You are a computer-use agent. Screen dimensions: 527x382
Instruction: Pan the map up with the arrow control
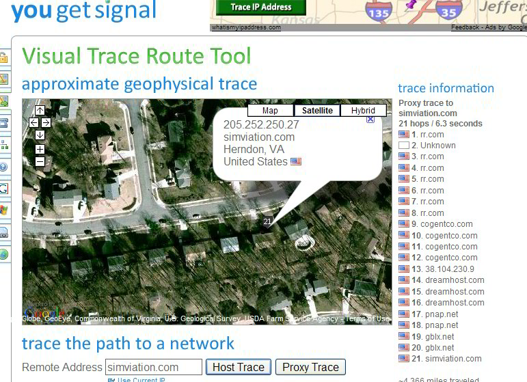(x=40, y=110)
